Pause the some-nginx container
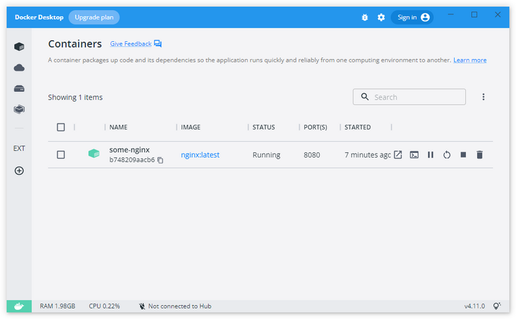516x319 pixels. click(430, 154)
